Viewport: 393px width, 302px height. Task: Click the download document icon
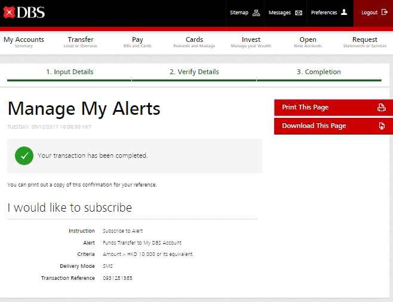[381, 126]
